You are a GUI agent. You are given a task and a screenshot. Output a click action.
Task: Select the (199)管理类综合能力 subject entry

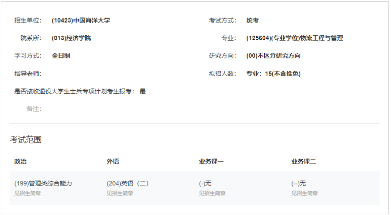[x=43, y=184]
